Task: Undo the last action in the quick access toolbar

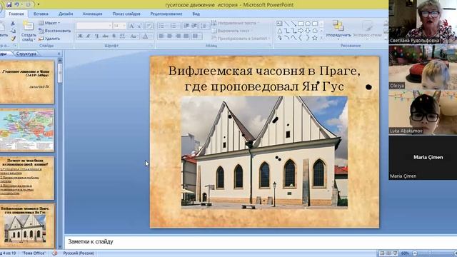Action: (17, 5)
